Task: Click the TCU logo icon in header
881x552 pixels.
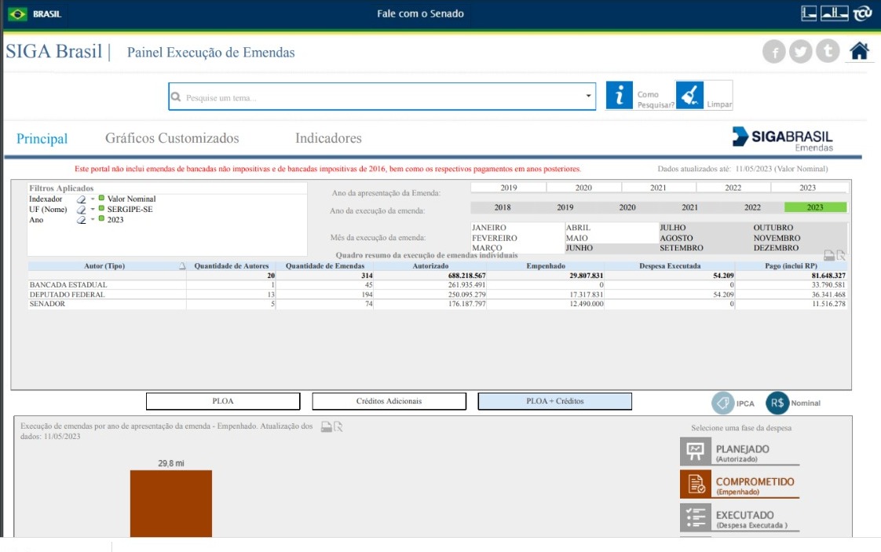Action: click(x=863, y=13)
